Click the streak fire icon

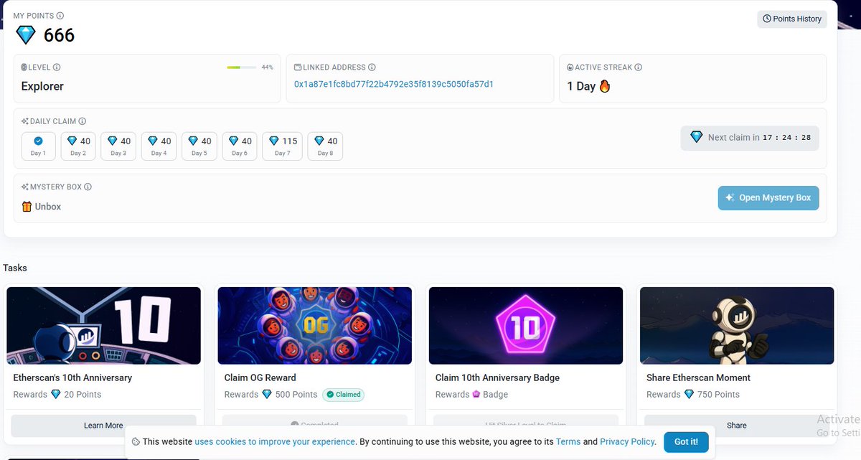(x=605, y=86)
